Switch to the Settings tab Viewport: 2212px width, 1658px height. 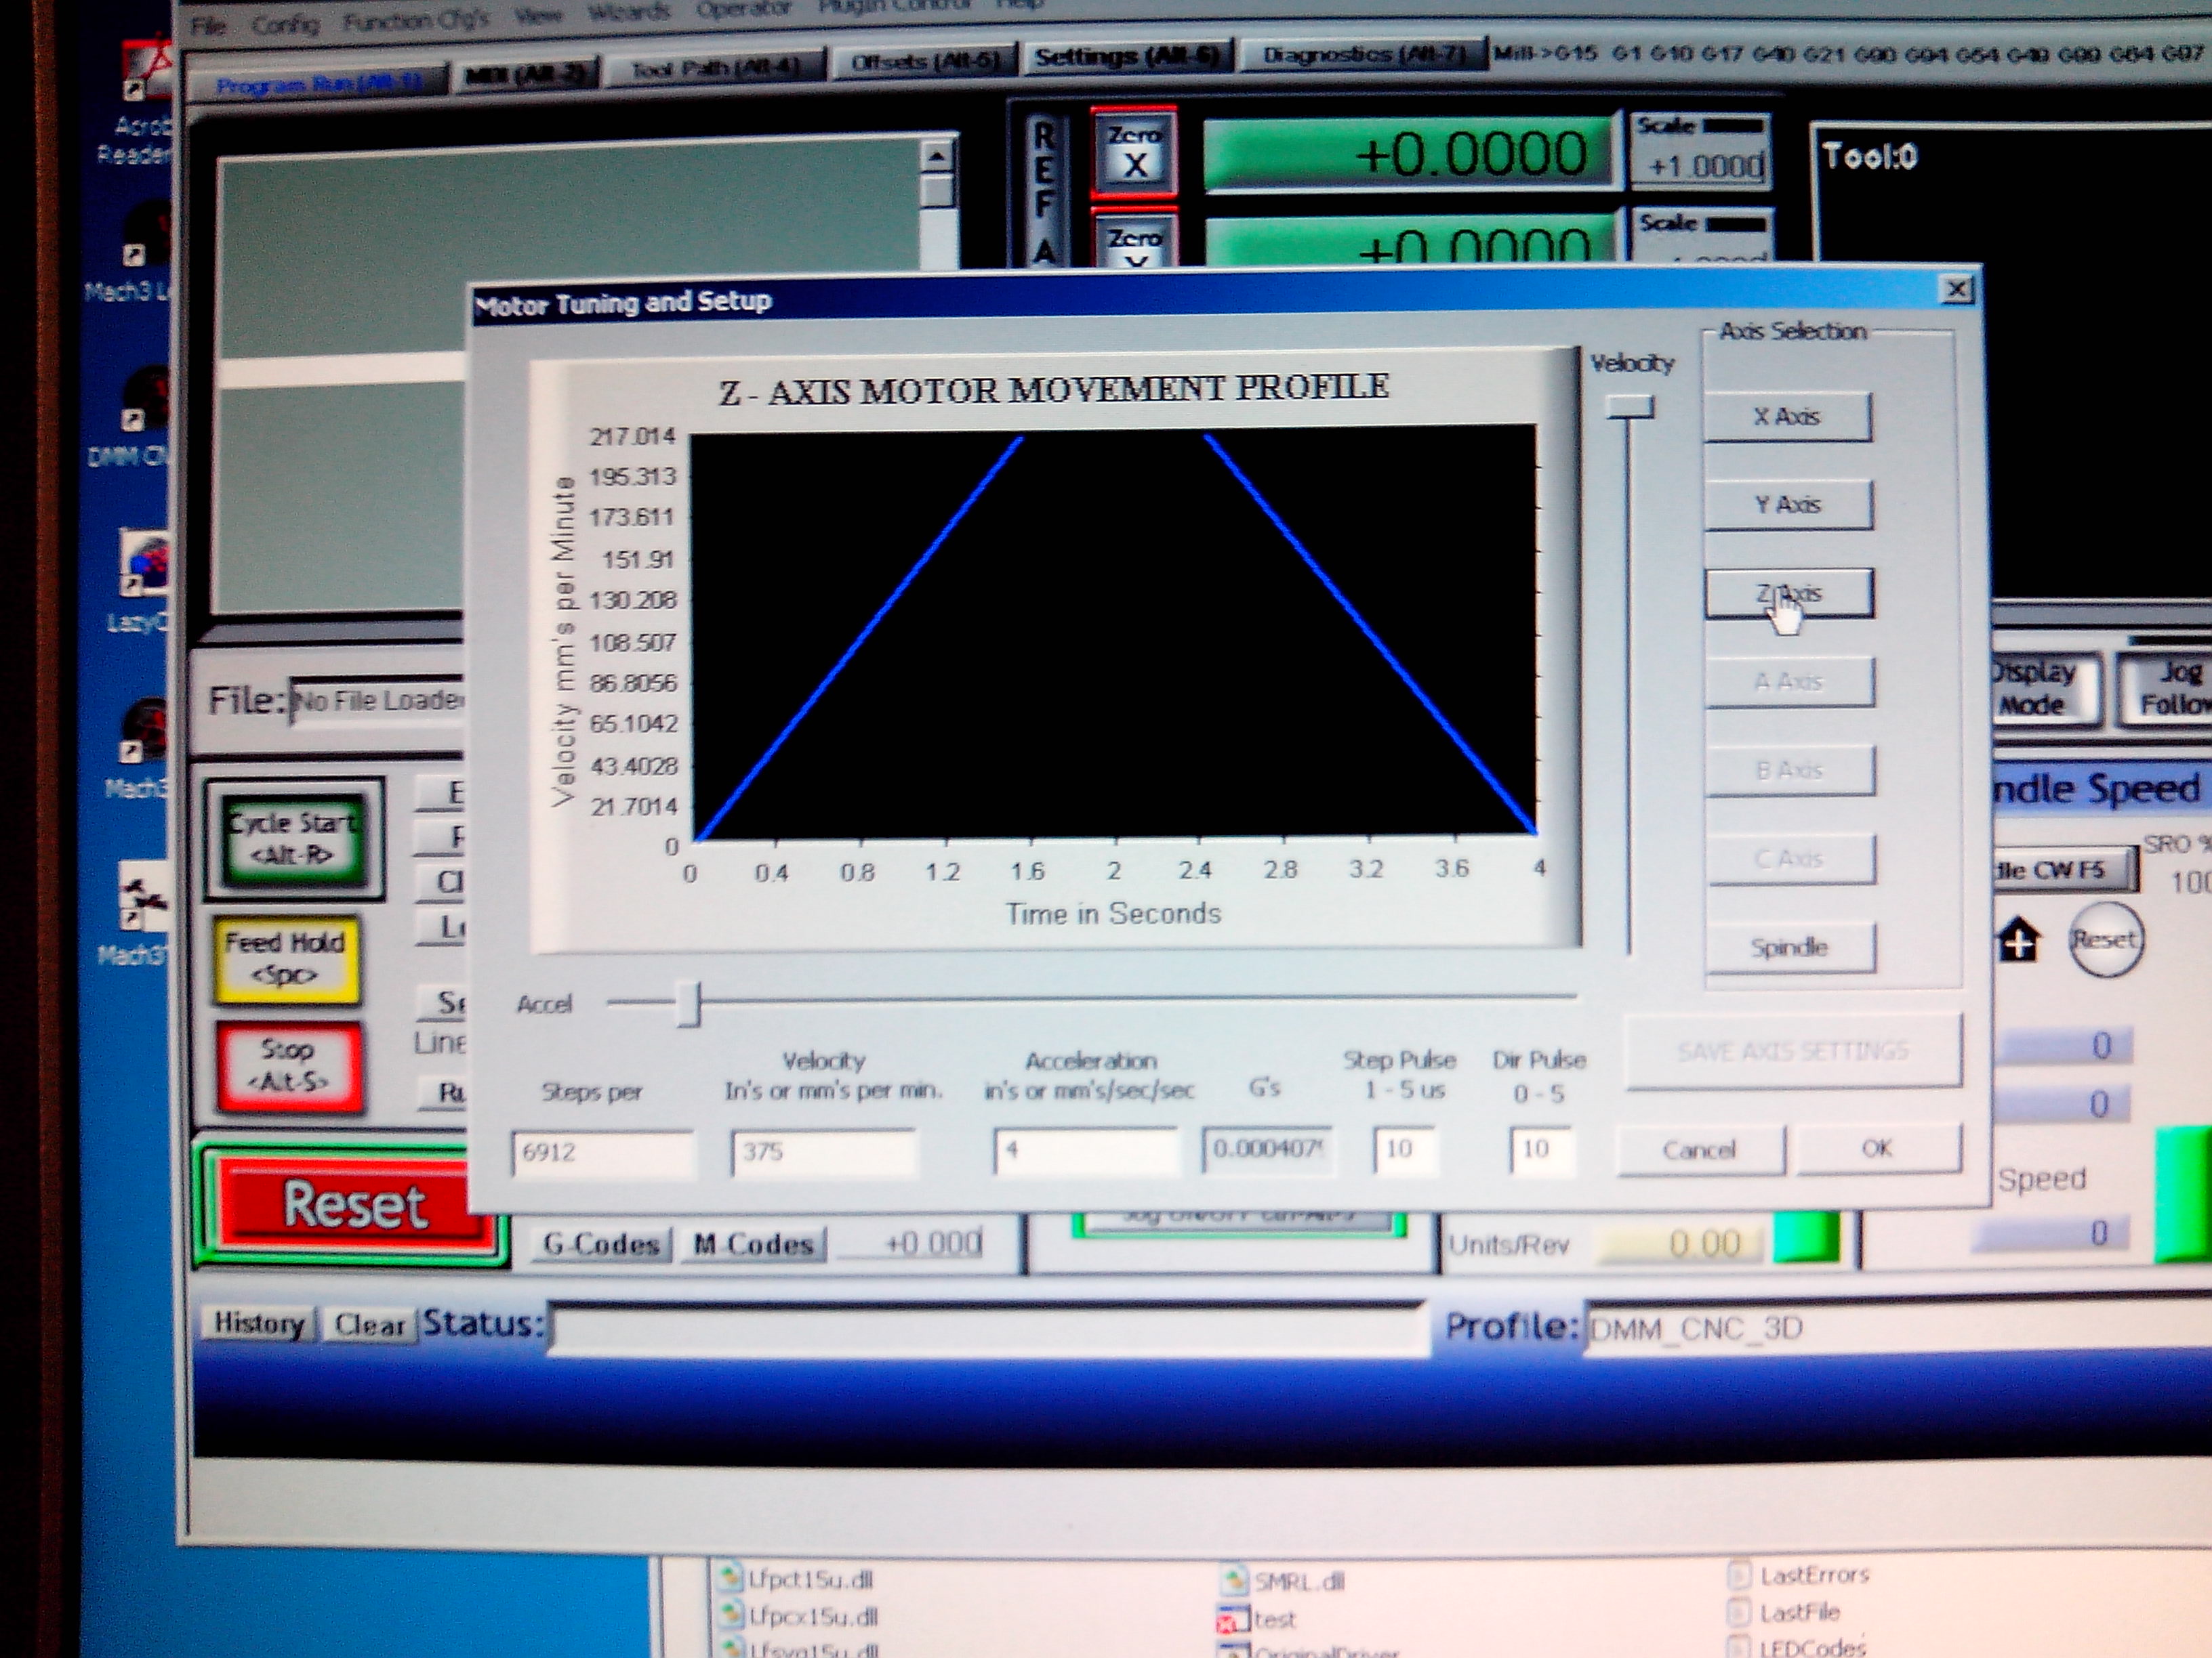coord(1126,57)
